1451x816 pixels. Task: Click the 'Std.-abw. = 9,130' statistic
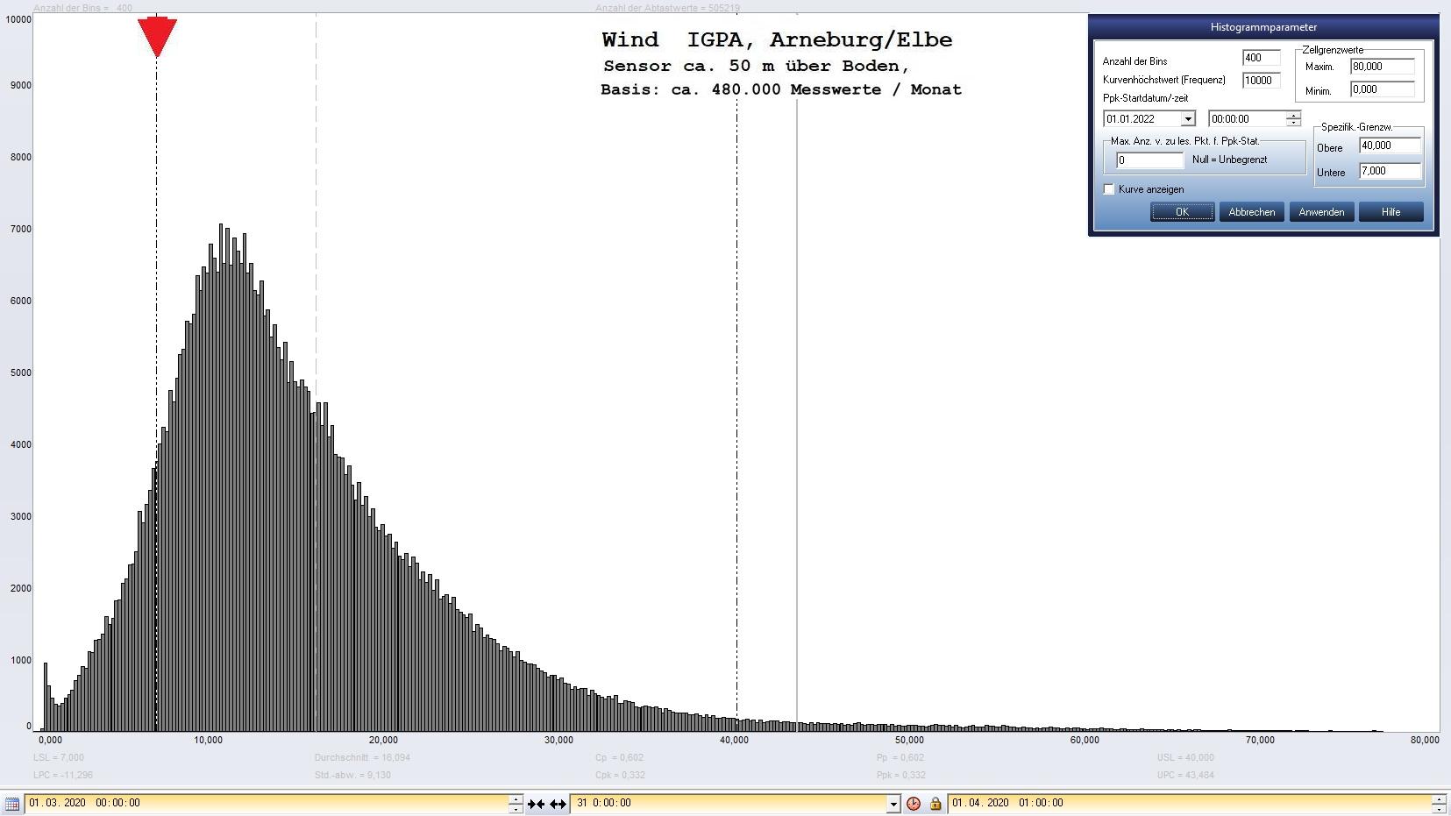(353, 776)
